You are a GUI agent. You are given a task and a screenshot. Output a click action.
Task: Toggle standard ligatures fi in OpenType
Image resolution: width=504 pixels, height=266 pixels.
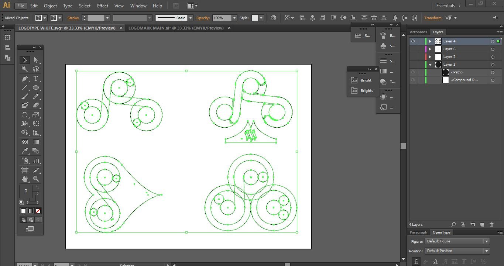click(x=416, y=262)
